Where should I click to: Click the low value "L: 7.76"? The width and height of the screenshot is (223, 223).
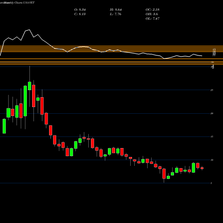point(116,14)
